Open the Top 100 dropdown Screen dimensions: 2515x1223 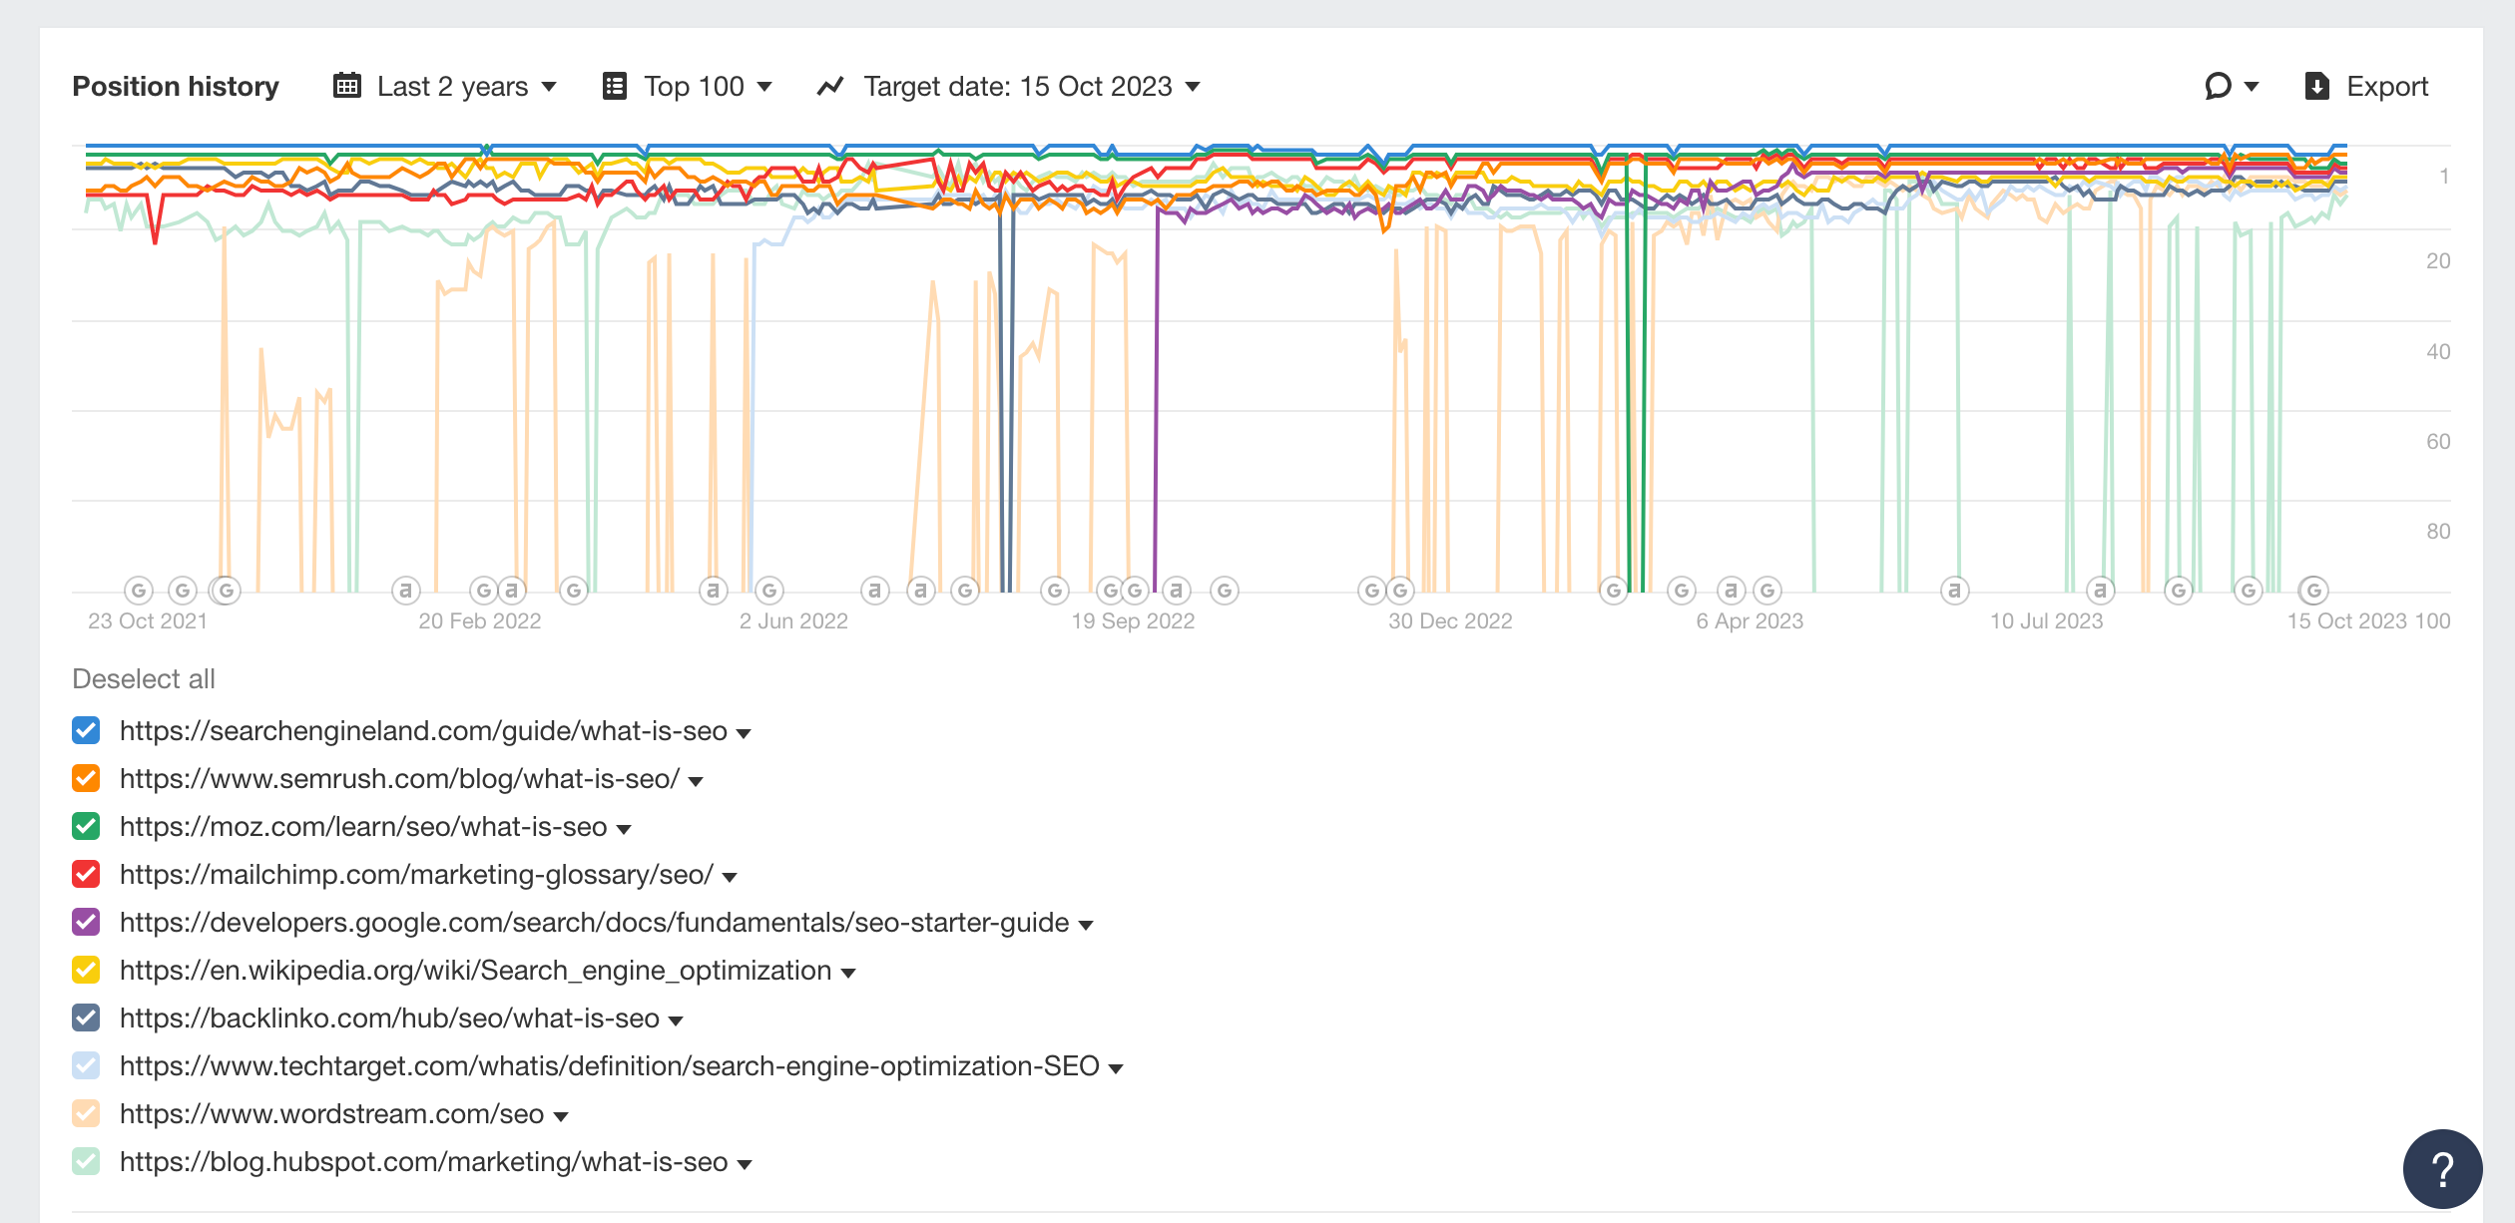coord(688,87)
